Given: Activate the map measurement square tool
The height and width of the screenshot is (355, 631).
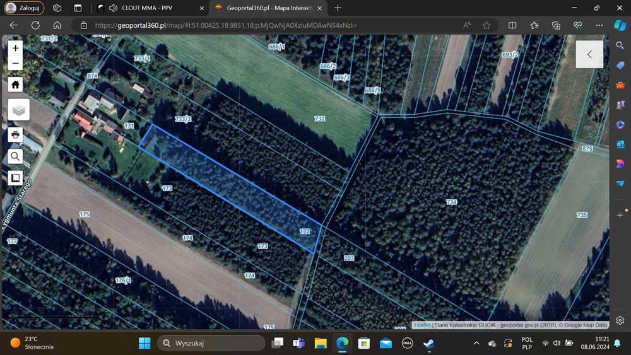Looking at the screenshot, I should click(x=15, y=177).
